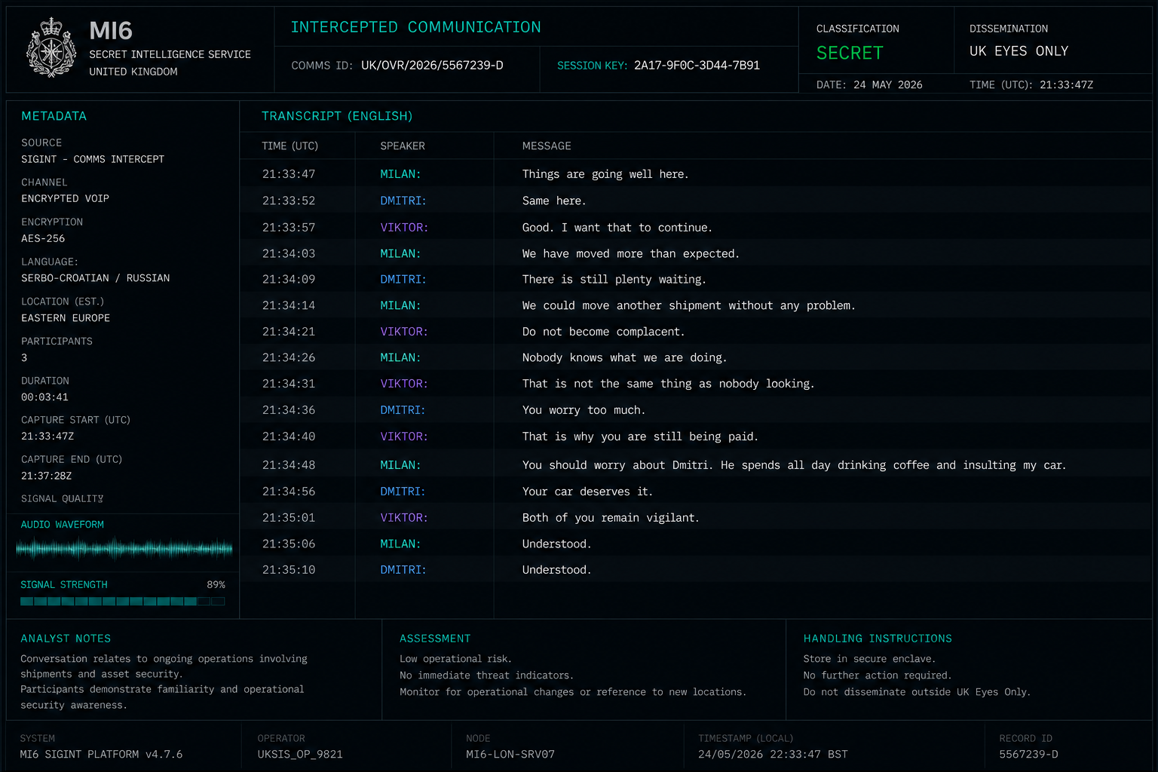
Task: Click the ANALYST NOTES heading
Action: [66, 639]
